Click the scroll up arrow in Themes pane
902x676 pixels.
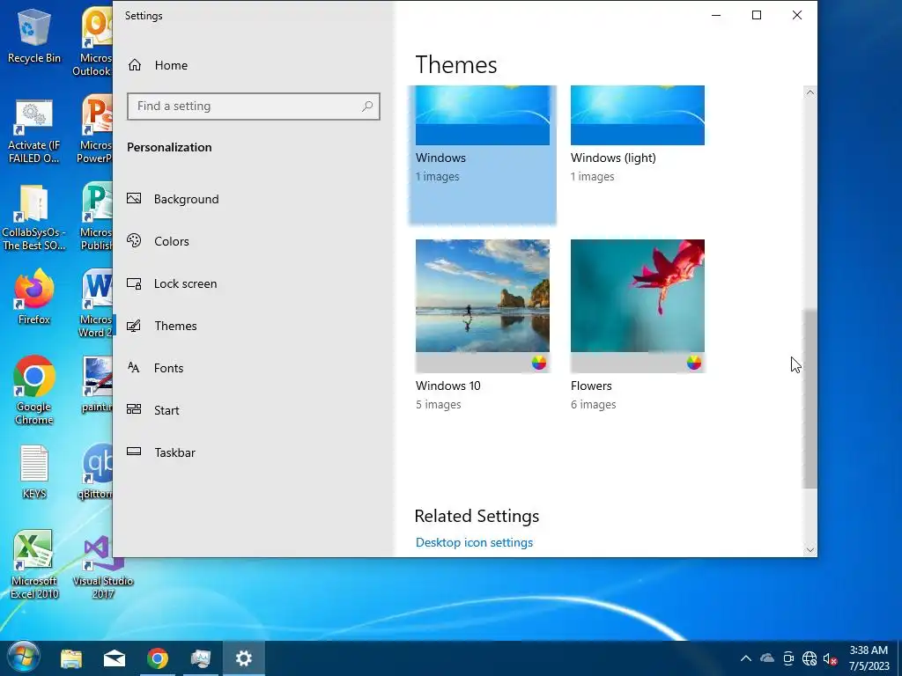click(810, 92)
